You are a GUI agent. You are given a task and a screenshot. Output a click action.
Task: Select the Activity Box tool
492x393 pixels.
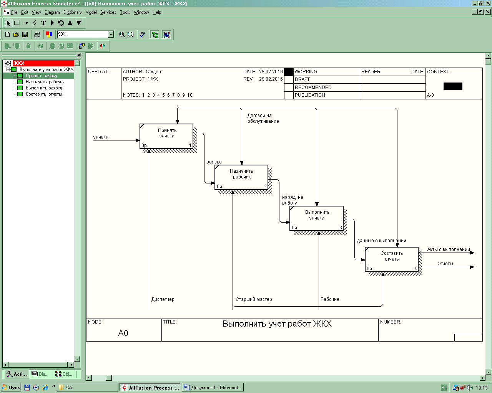pyautogui.click(x=17, y=23)
